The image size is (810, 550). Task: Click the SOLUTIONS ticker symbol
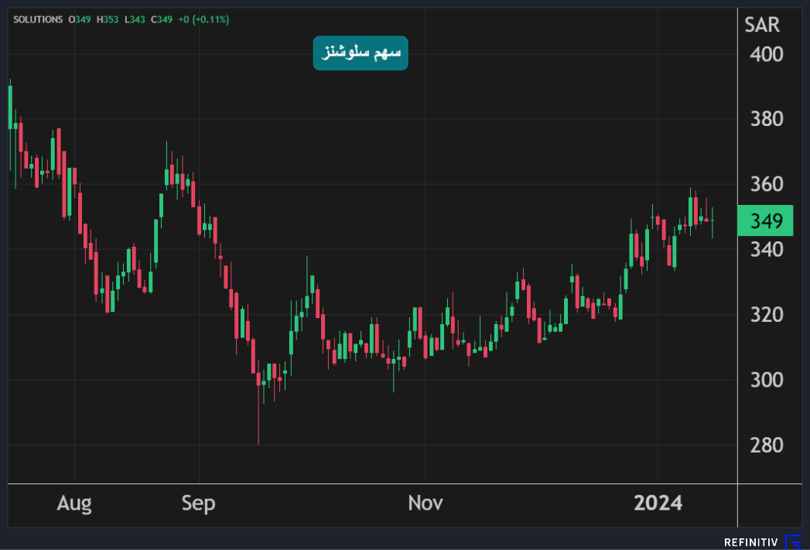[38, 19]
